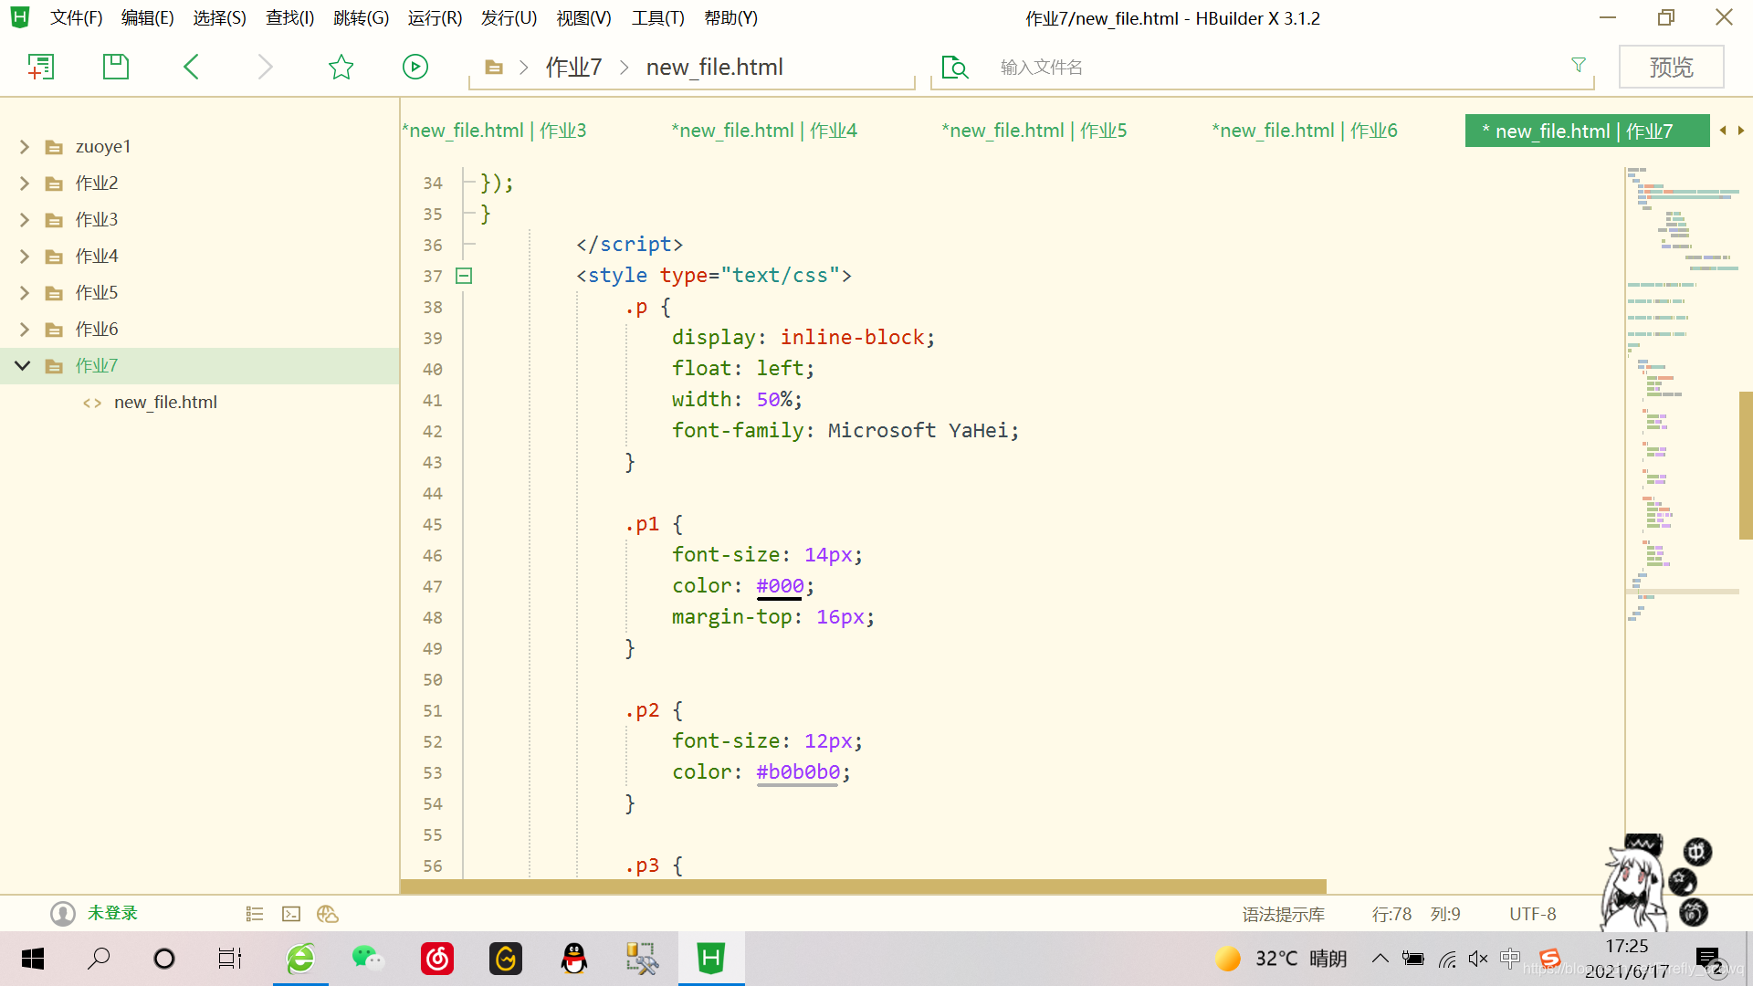Open the 发行(U) menu
Viewport: 1753px width, 986px height.
click(x=509, y=18)
